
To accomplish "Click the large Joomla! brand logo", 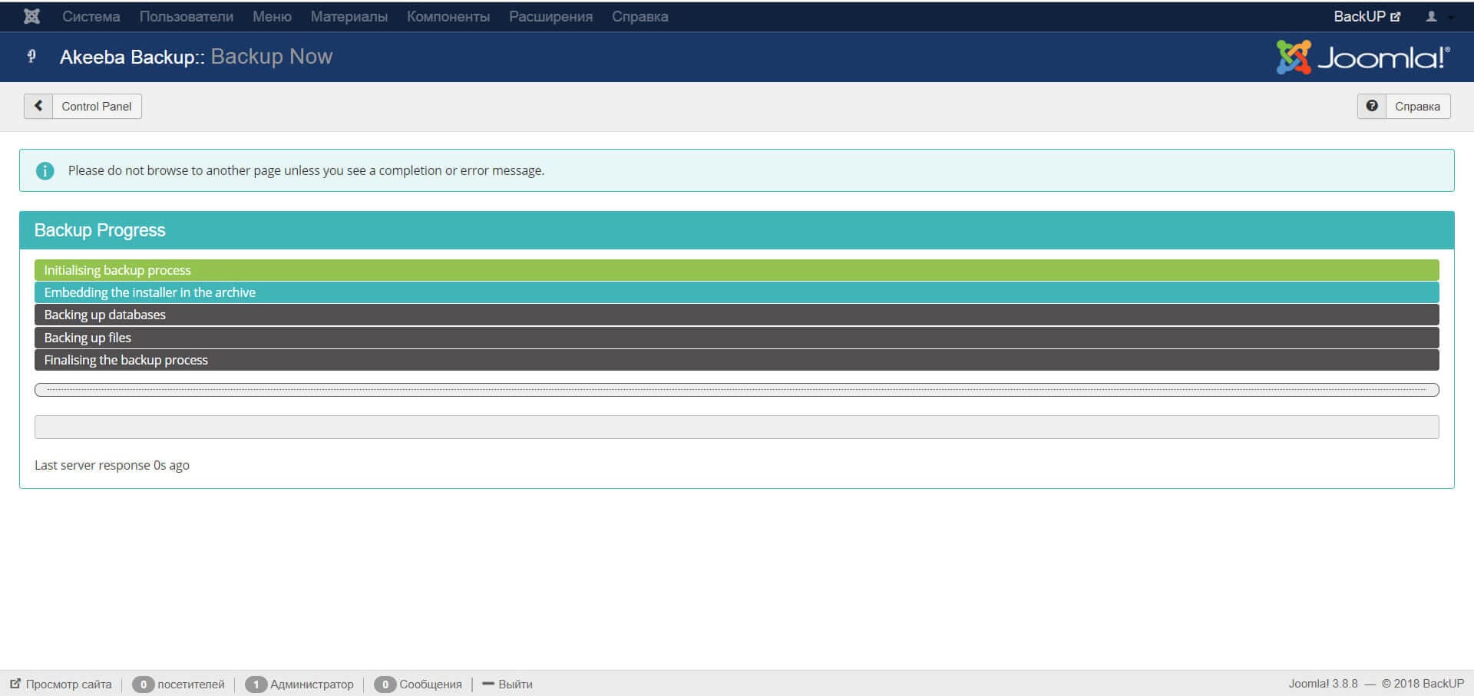I will (x=1363, y=57).
